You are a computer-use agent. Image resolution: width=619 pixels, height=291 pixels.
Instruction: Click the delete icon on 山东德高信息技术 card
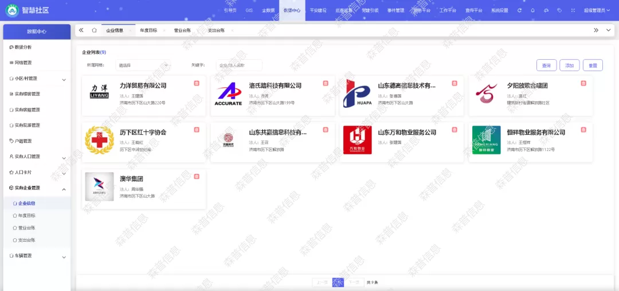455,83
